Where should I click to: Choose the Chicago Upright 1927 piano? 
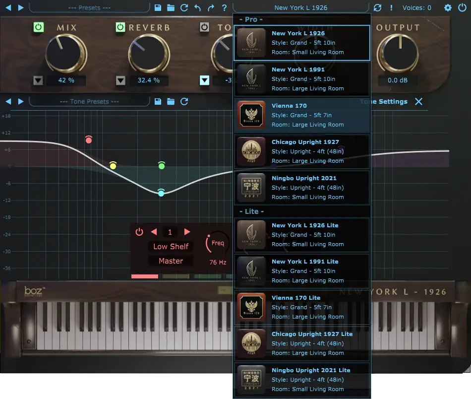[302, 151]
